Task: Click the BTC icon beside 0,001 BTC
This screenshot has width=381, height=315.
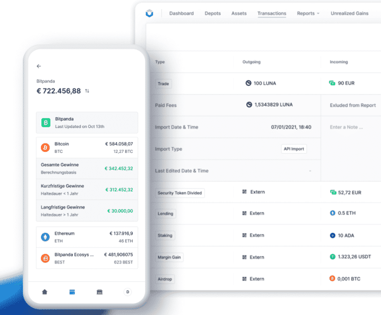Action: click(x=332, y=278)
